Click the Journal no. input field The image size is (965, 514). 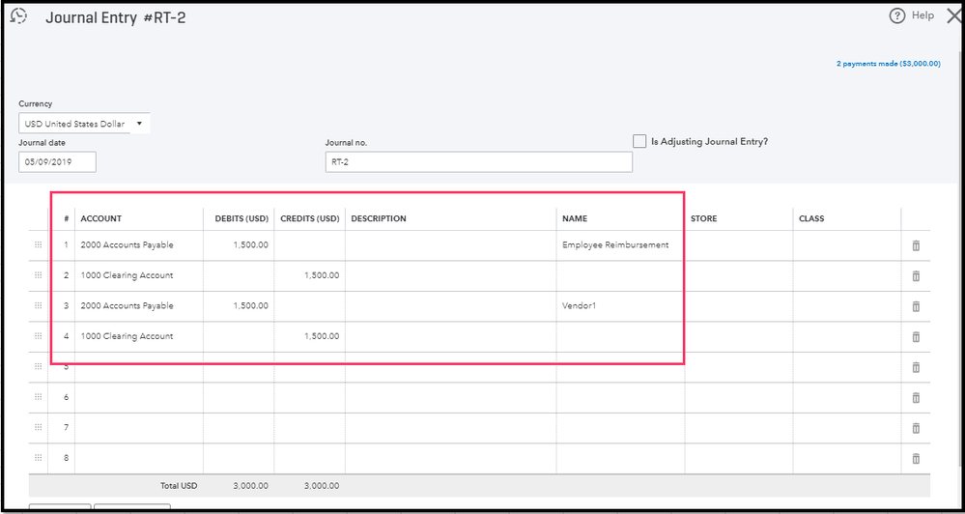(x=478, y=161)
